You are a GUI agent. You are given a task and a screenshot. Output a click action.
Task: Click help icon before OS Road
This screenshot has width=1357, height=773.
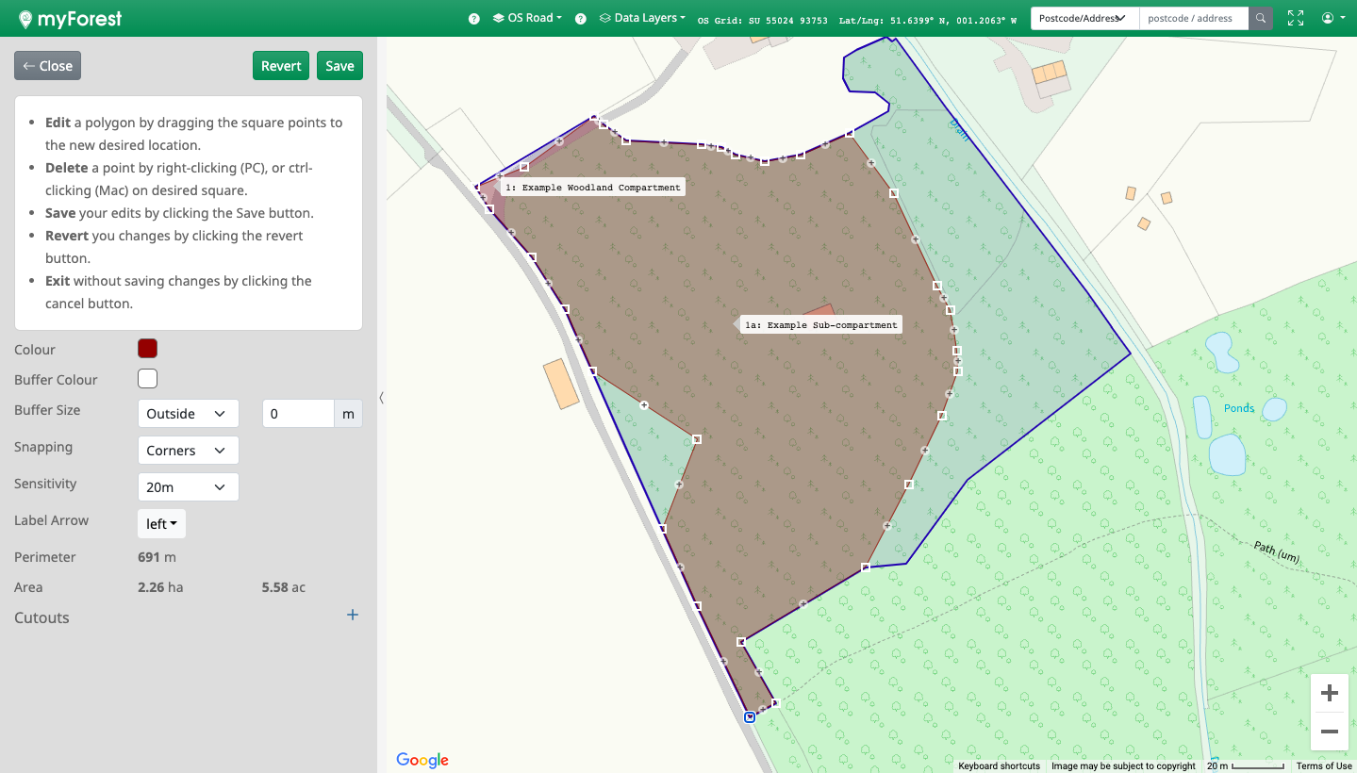(x=474, y=19)
